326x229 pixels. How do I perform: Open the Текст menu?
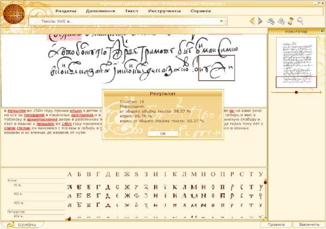tap(131, 11)
